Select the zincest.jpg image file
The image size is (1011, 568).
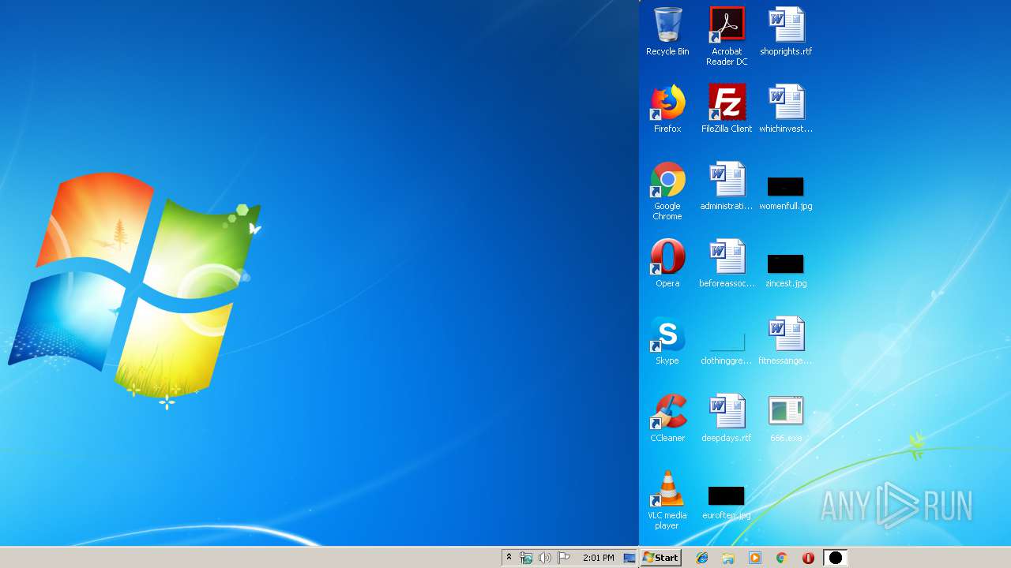(x=786, y=270)
